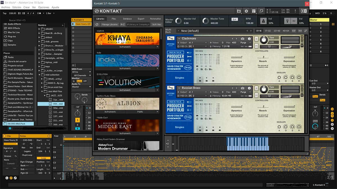Viewport: 337px width, 189px height.
Task: Open Russian Brass wrench edit mode
Action: (x=170, y=88)
